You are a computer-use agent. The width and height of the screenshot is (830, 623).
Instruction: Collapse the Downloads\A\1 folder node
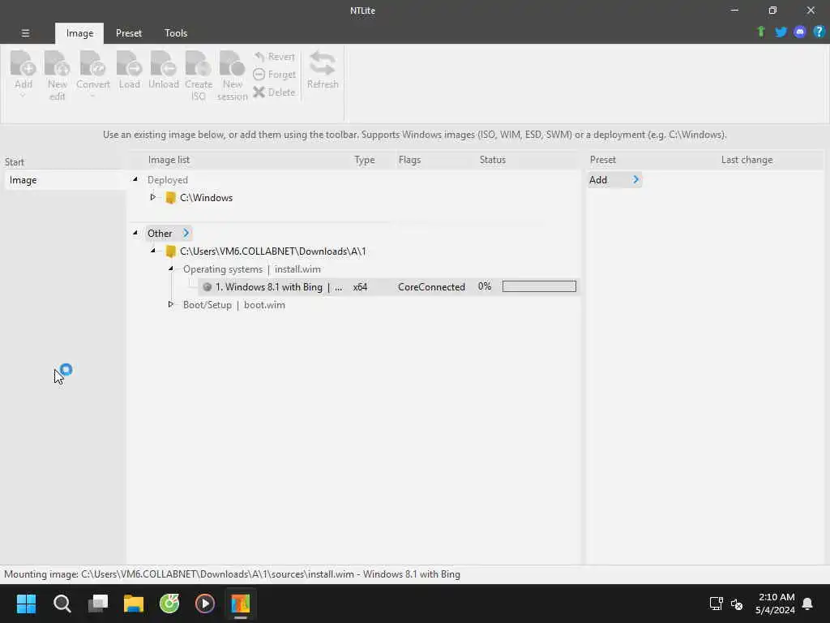coord(153,251)
